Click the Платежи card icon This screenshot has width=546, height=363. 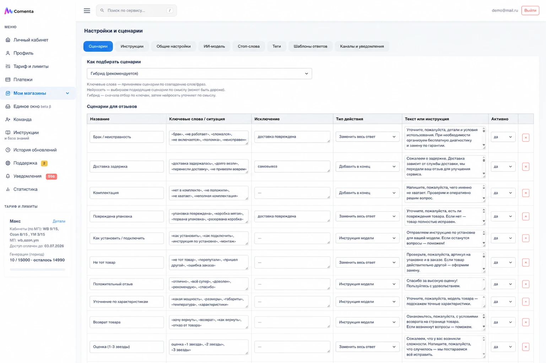8,79
